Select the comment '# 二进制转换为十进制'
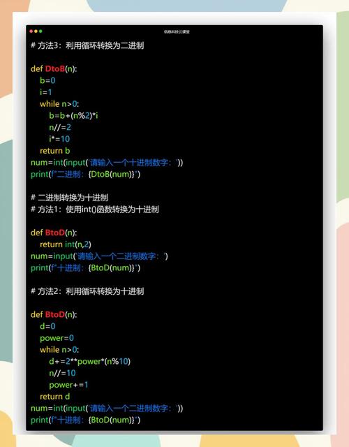The image size is (349, 447). 70,197
